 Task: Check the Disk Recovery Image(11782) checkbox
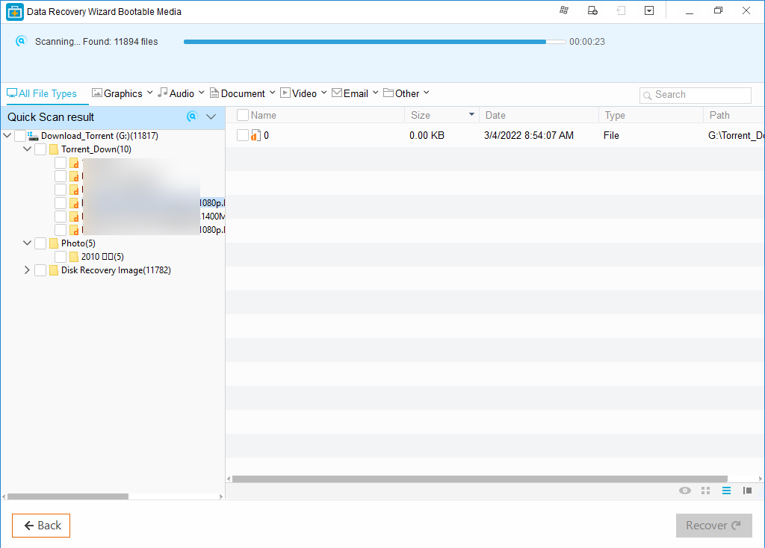[40, 270]
